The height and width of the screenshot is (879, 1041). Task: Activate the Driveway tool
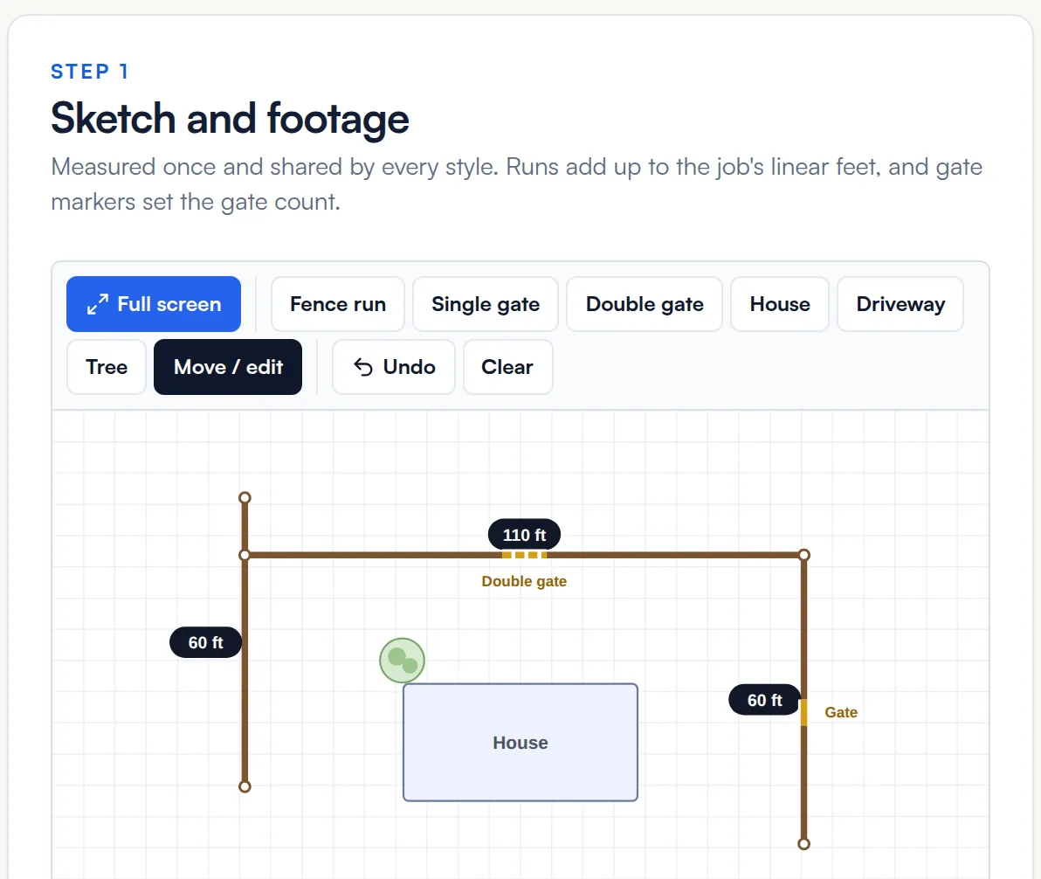[900, 303]
